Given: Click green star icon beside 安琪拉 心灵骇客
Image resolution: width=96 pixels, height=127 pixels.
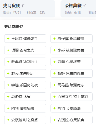Looking at the screenshot, I should [54, 120].
